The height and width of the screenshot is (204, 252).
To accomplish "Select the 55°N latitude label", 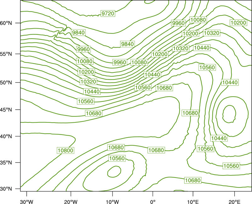I will click(6, 54).
